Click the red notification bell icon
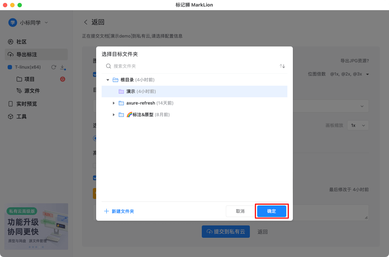Image resolution: width=389 pixels, height=257 pixels. click(62, 79)
